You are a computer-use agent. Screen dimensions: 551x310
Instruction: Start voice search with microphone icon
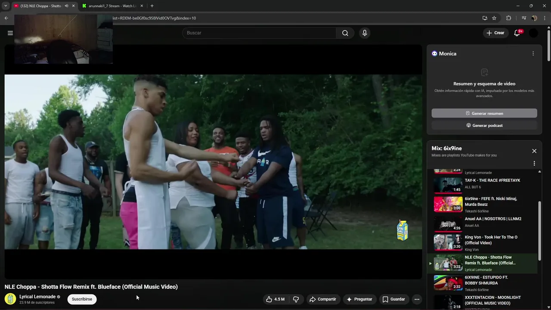pos(365,33)
